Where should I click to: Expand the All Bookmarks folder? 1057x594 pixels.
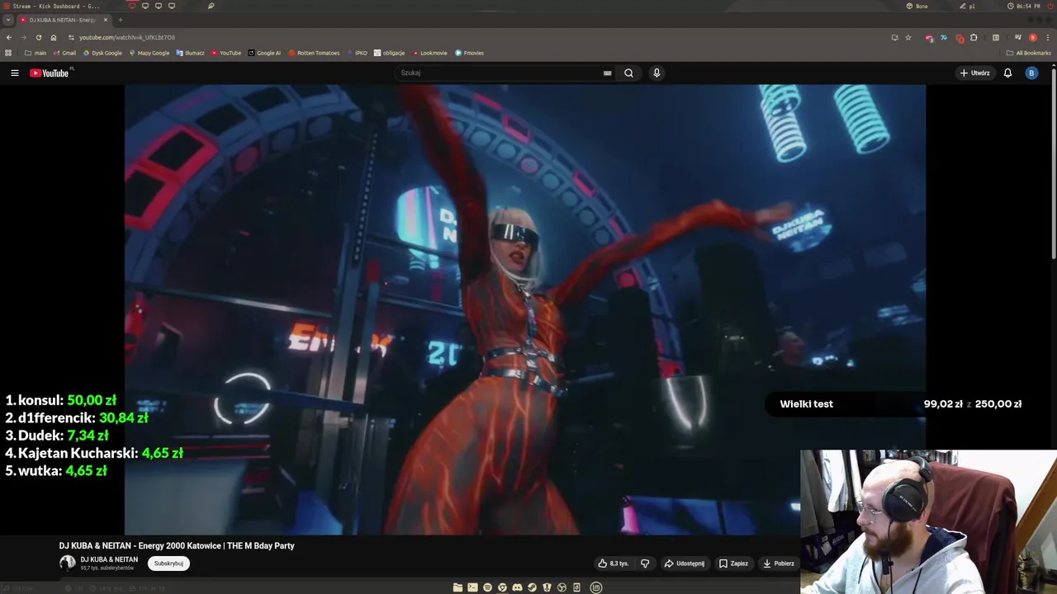coord(1028,53)
